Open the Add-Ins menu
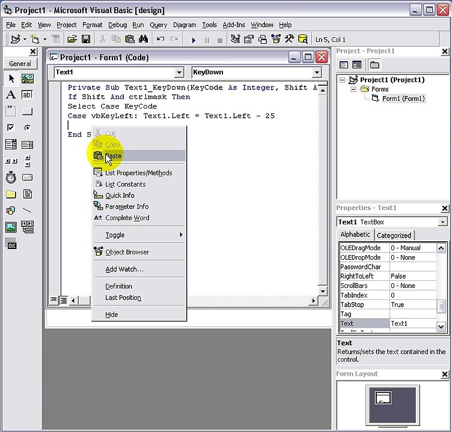The height and width of the screenshot is (432, 452). pos(233,25)
